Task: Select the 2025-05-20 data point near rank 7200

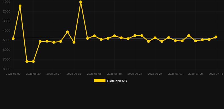Action: pyautogui.click(x=33, y=62)
